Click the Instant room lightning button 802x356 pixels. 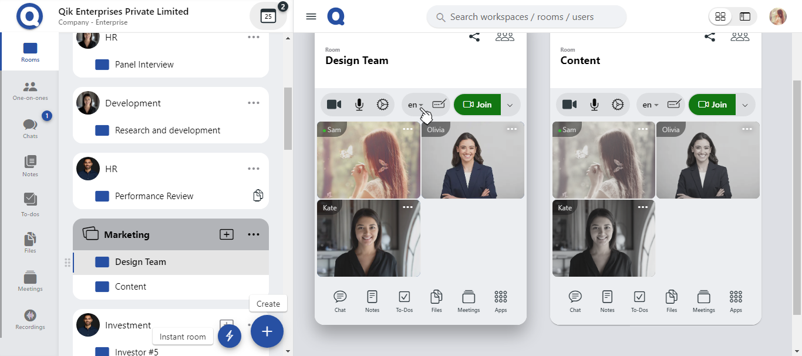click(x=230, y=336)
